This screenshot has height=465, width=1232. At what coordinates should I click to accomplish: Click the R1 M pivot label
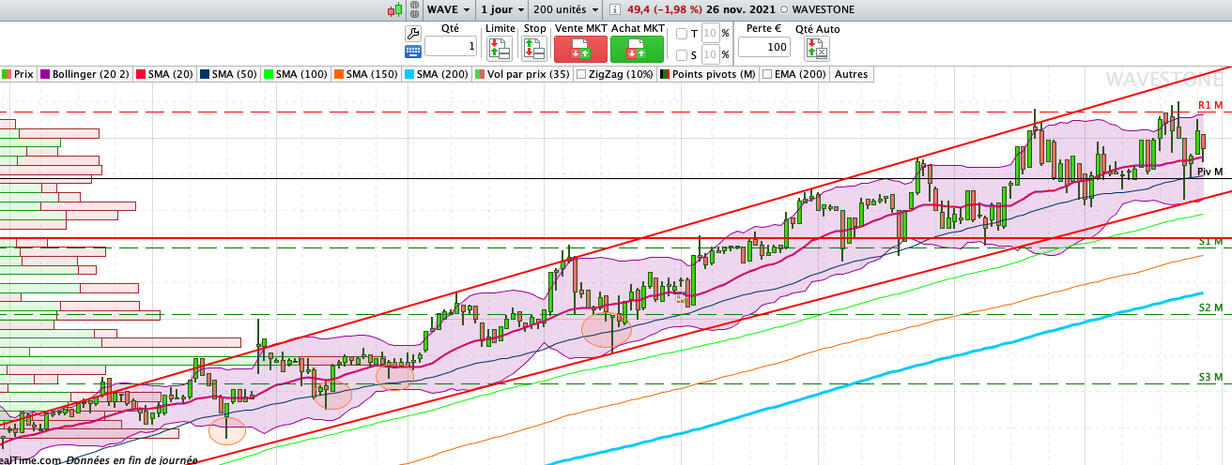coord(1210,105)
